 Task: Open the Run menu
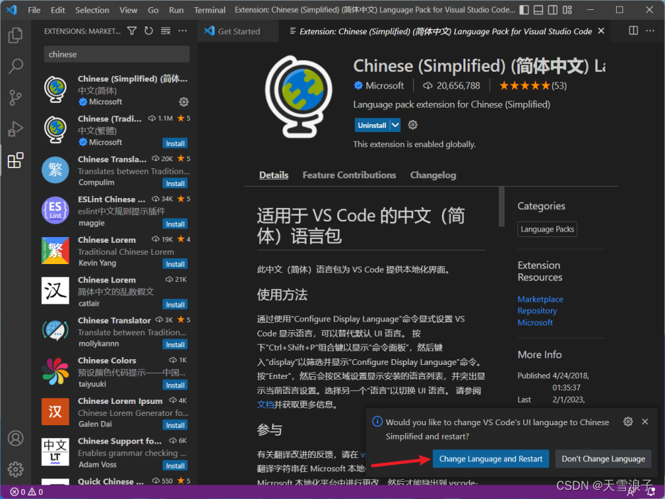click(x=176, y=10)
